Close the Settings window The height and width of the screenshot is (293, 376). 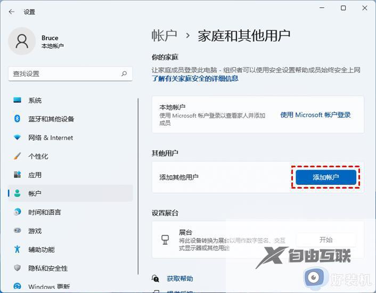tap(365, 8)
